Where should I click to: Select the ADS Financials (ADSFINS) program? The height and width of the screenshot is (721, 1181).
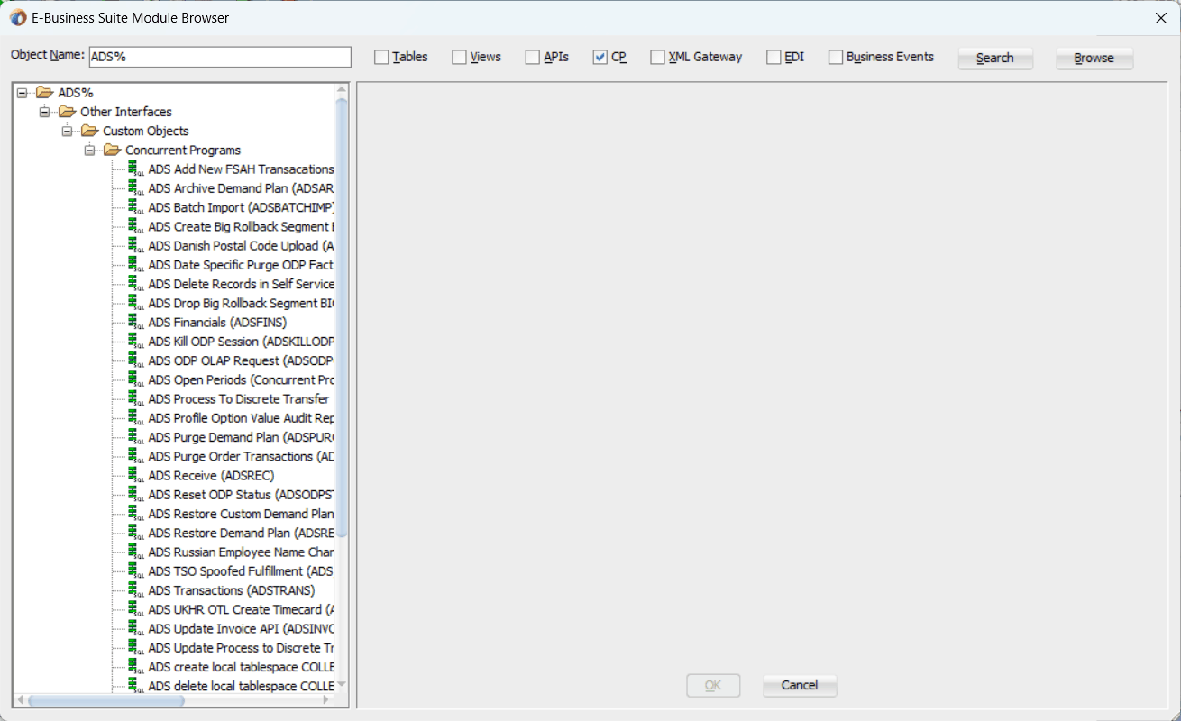click(217, 323)
